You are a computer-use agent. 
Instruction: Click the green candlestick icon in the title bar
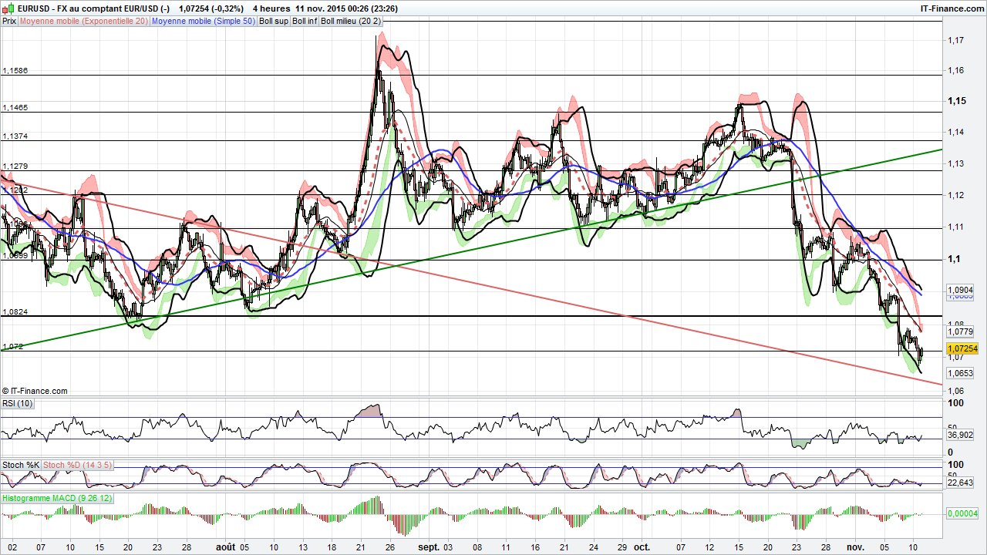[12, 8]
